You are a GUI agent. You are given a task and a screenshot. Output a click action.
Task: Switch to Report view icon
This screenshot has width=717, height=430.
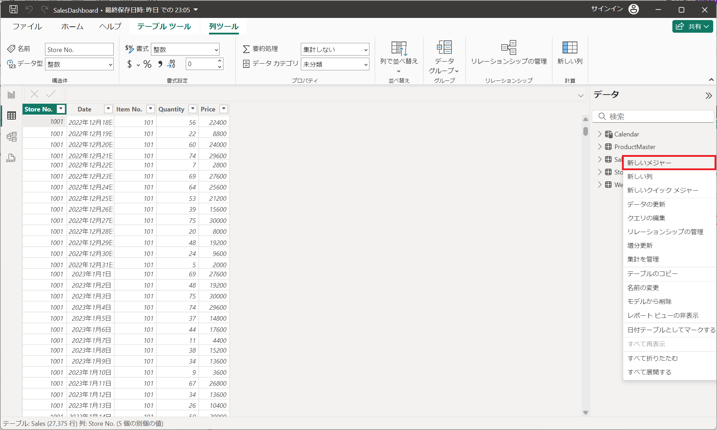[12, 95]
